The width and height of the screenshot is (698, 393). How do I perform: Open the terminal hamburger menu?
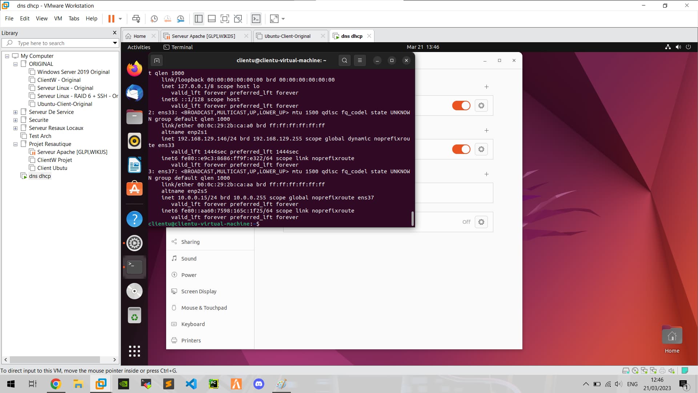click(360, 60)
